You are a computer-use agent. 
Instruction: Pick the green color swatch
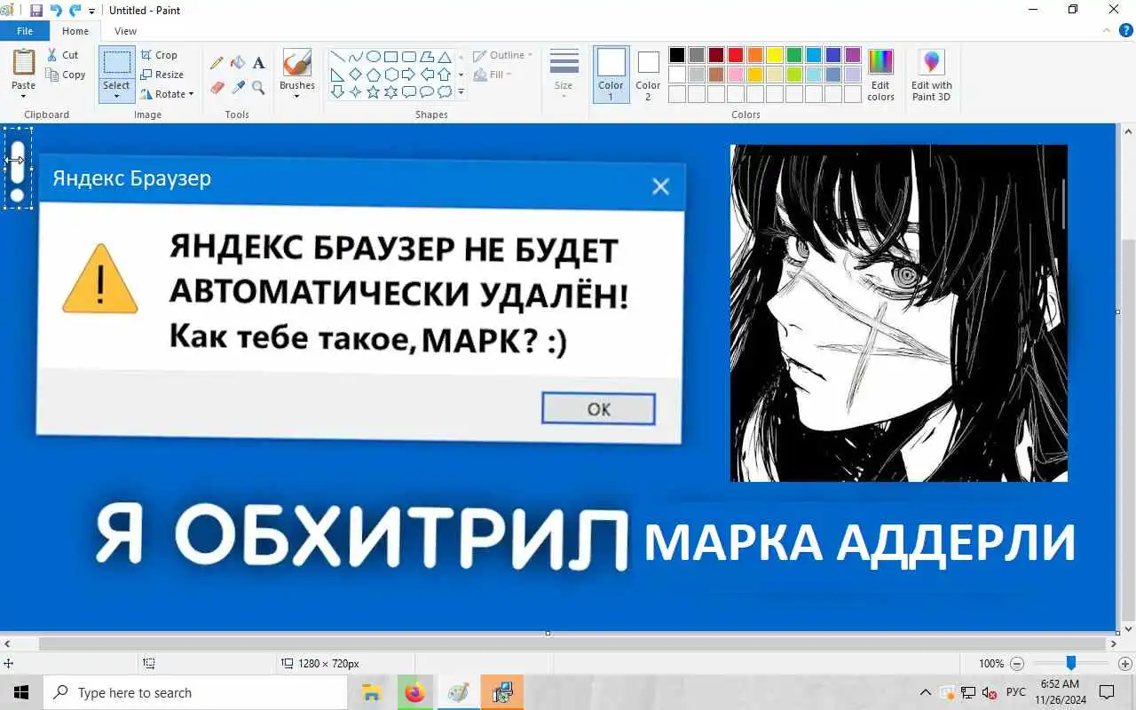coord(794,55)
